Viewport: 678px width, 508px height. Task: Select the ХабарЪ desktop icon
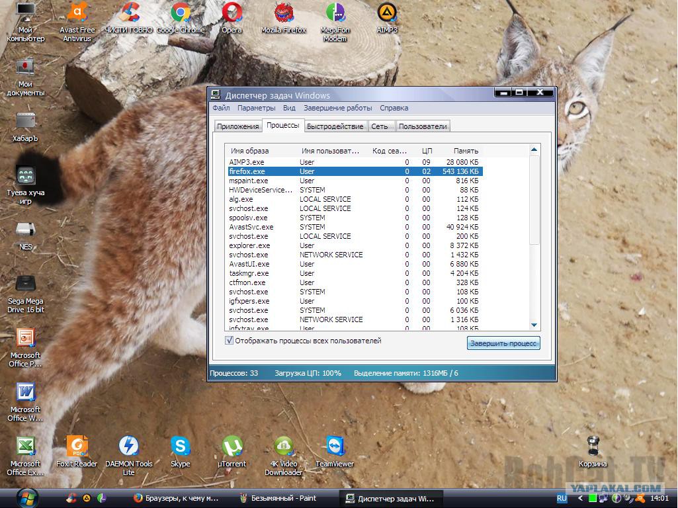pos(26,127)
